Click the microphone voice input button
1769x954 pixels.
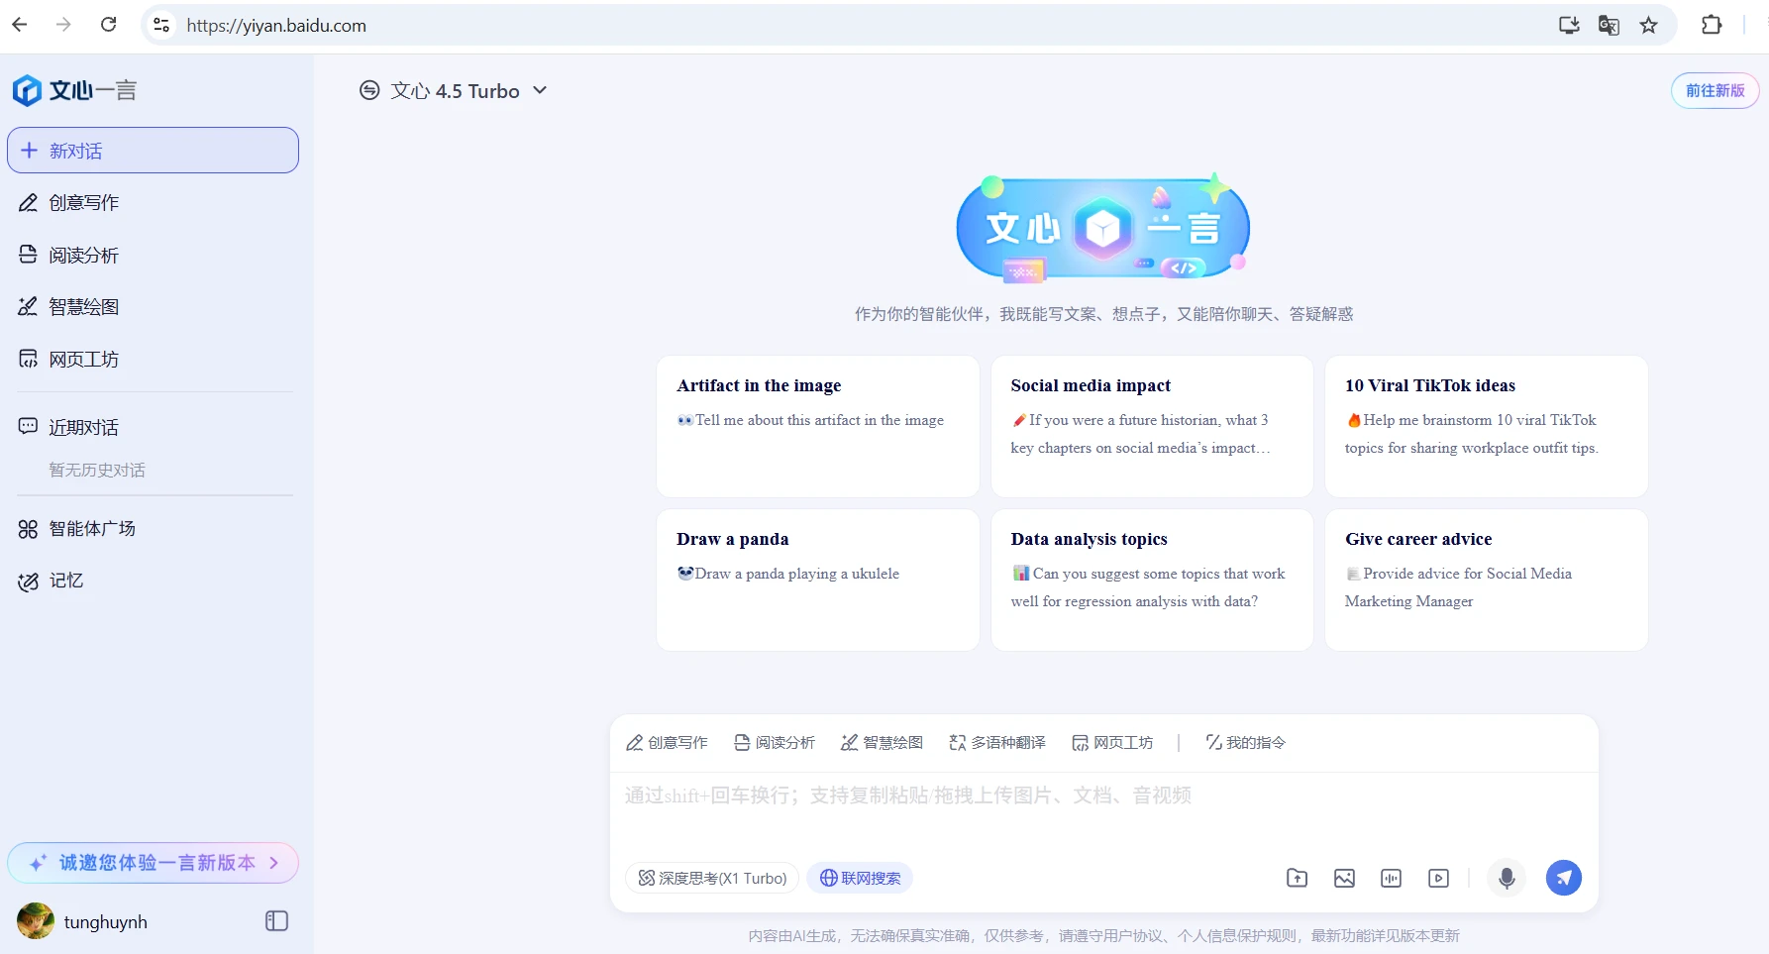[1507, 878]
